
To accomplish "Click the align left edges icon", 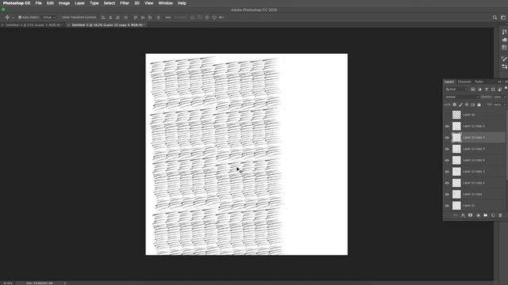I will coord(103,17).
